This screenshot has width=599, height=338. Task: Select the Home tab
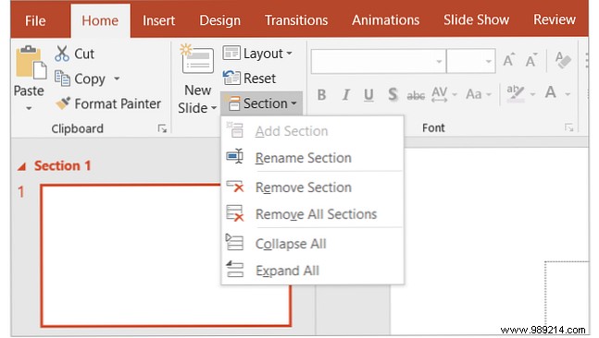point(100,20)
